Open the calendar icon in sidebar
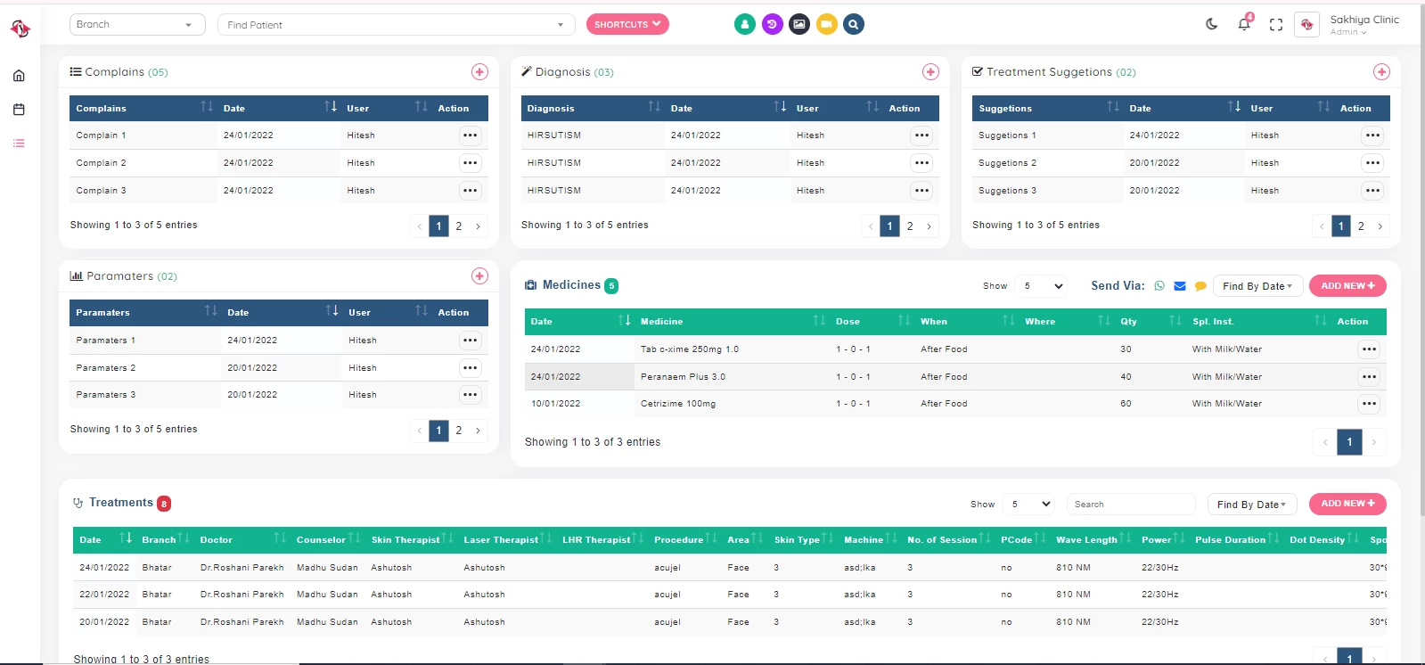 pos(19,110)
